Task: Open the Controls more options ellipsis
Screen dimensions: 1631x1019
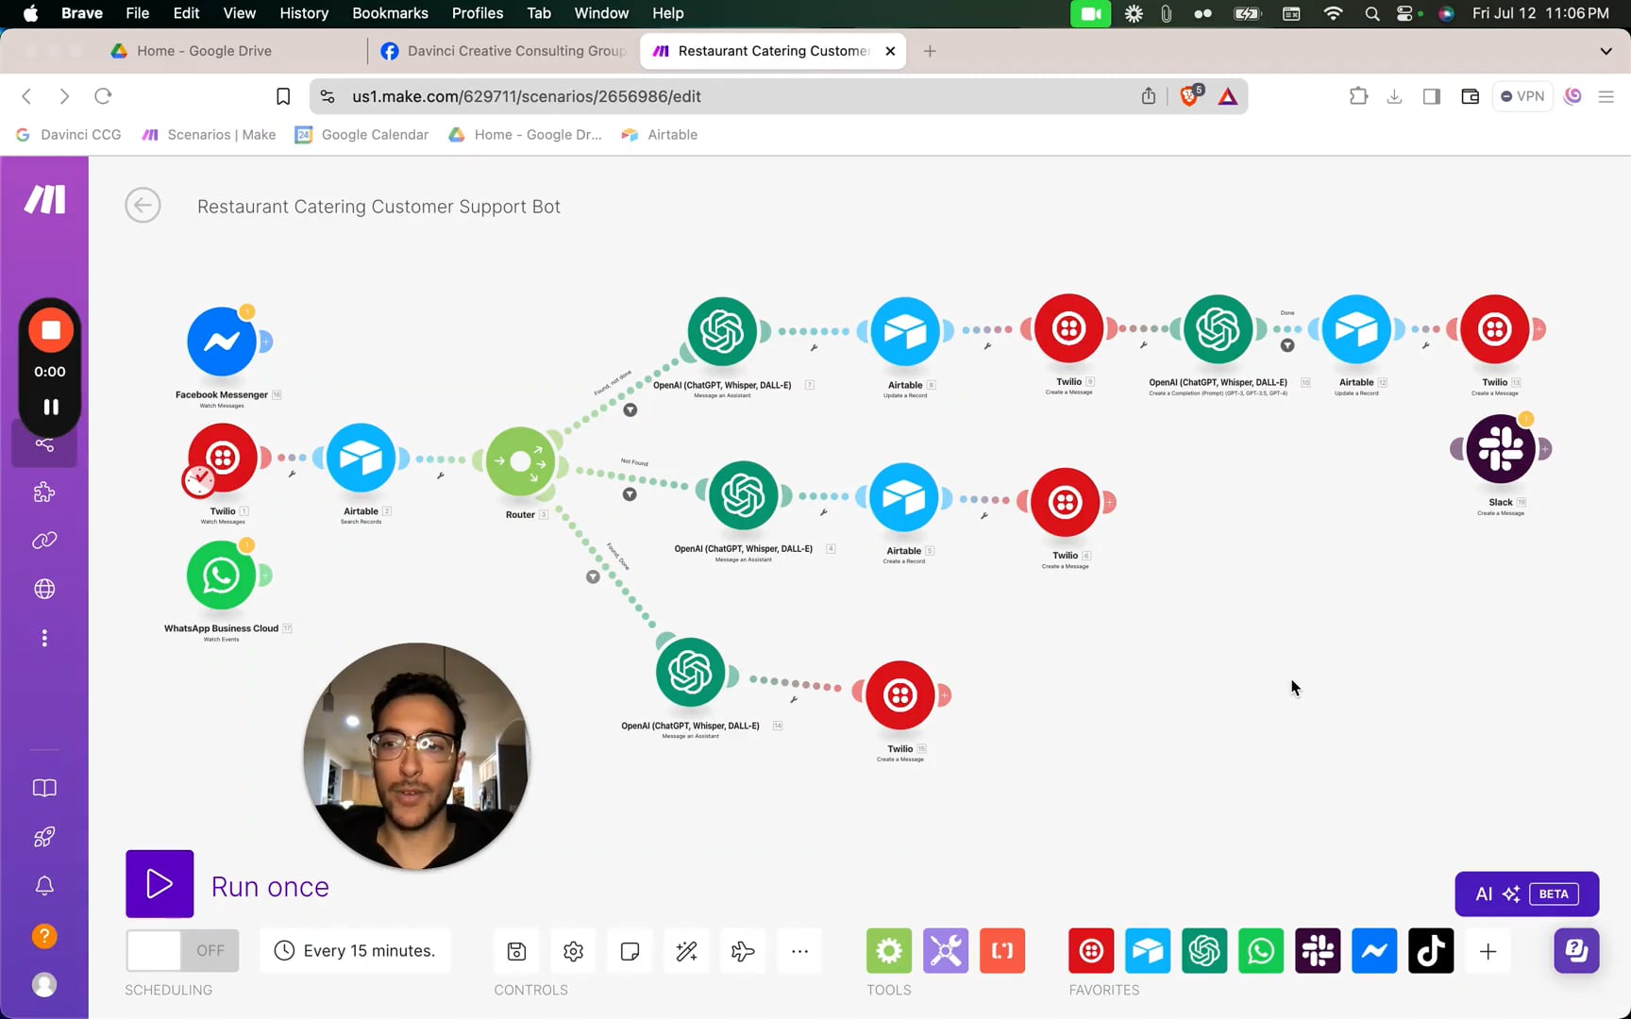Action: click(x=799, y=951)
